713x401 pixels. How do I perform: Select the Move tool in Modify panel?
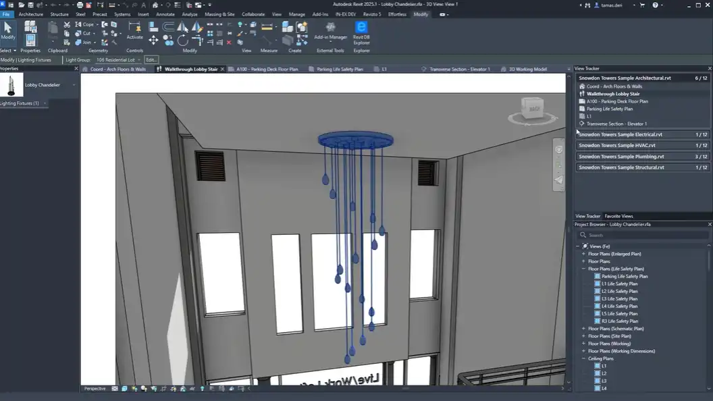coord(153,41)
